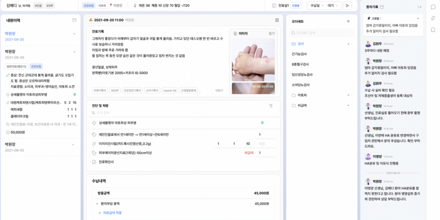
Task: Select the repeat 2d template tab
Action: [x=170, y=91]
